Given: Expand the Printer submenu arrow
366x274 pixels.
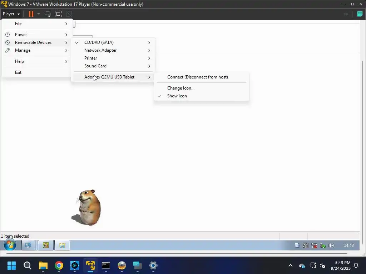Looking at the screenshot, I should click(x=149, y=58).
